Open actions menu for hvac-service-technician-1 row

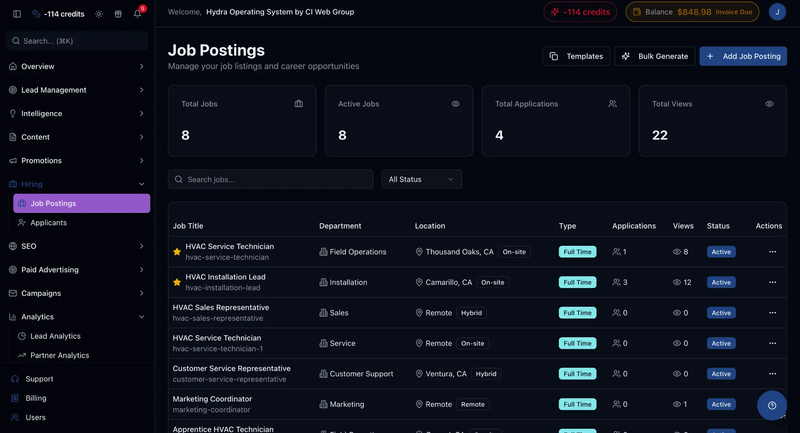click(773, 343)
